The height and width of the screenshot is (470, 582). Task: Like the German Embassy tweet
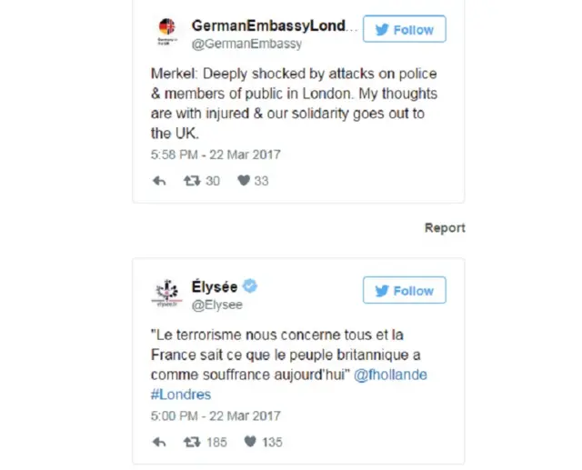(244, 181)
